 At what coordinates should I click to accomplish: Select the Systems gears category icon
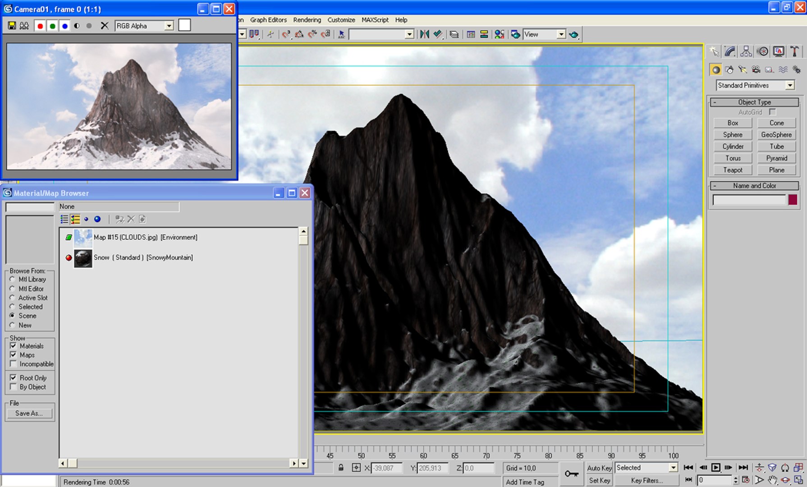[797, 69]
